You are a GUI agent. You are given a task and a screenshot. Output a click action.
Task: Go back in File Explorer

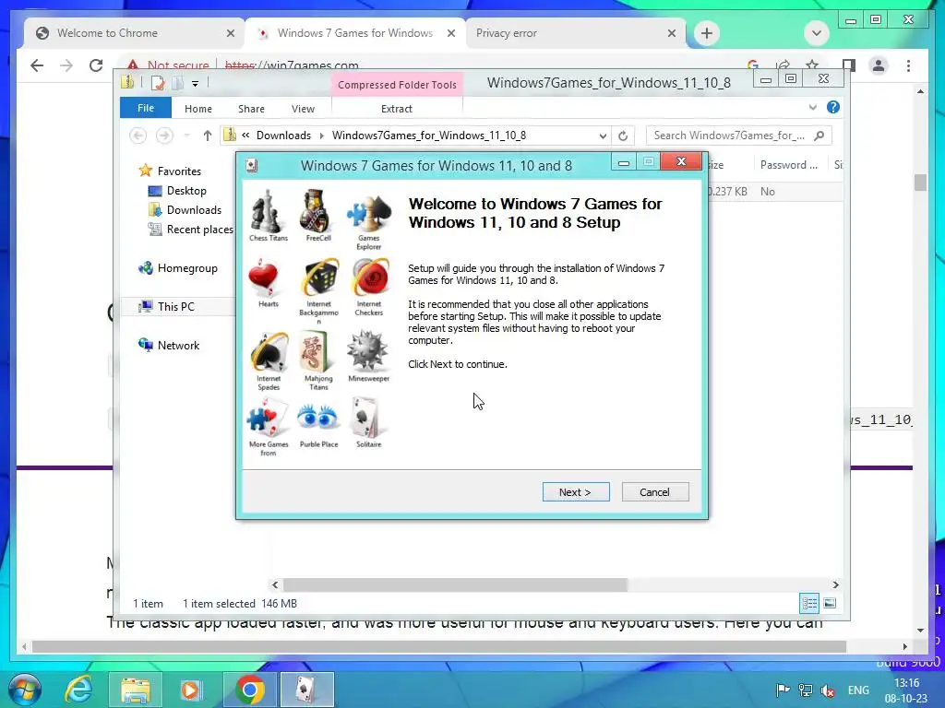pyautogui.click(x=138, y=136)
